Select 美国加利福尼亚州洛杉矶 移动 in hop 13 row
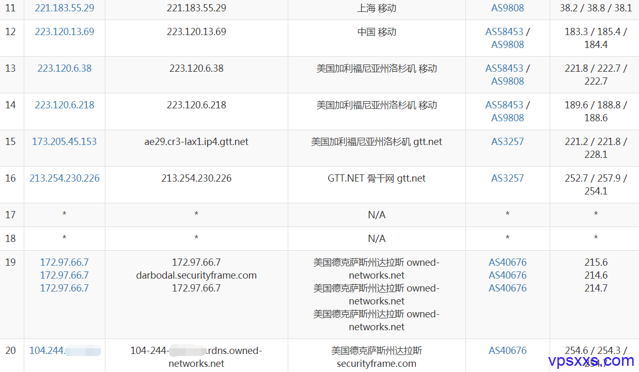This screenshot has width=639, height=372. click(377, 68)
